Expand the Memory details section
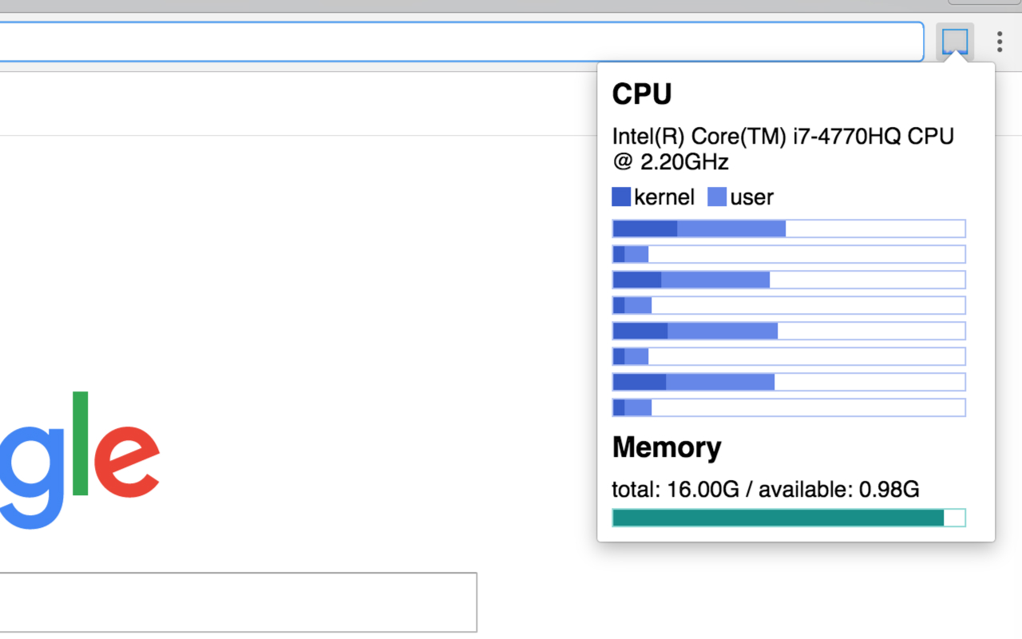The width and height of the screenshot is (1022, 639). coord(666,448)
